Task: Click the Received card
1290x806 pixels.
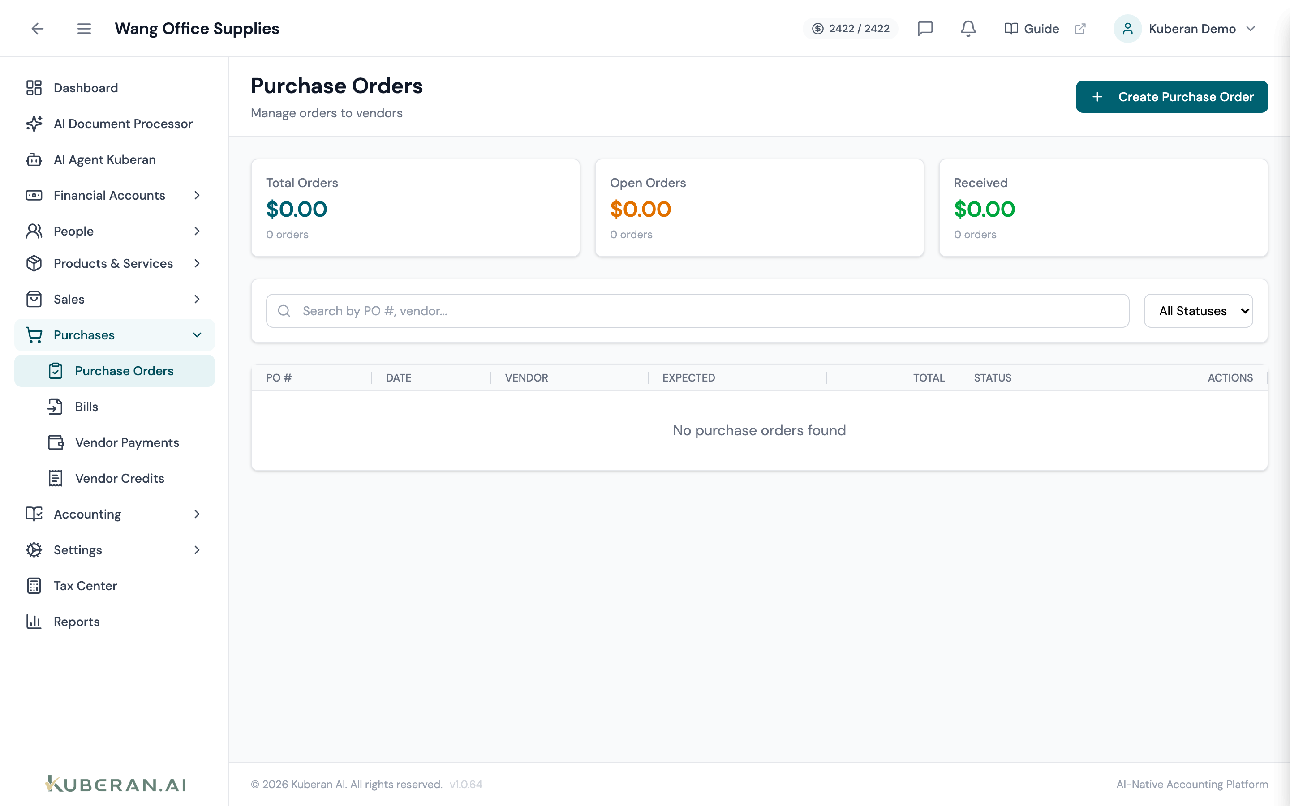Action: coord(1103,208)
